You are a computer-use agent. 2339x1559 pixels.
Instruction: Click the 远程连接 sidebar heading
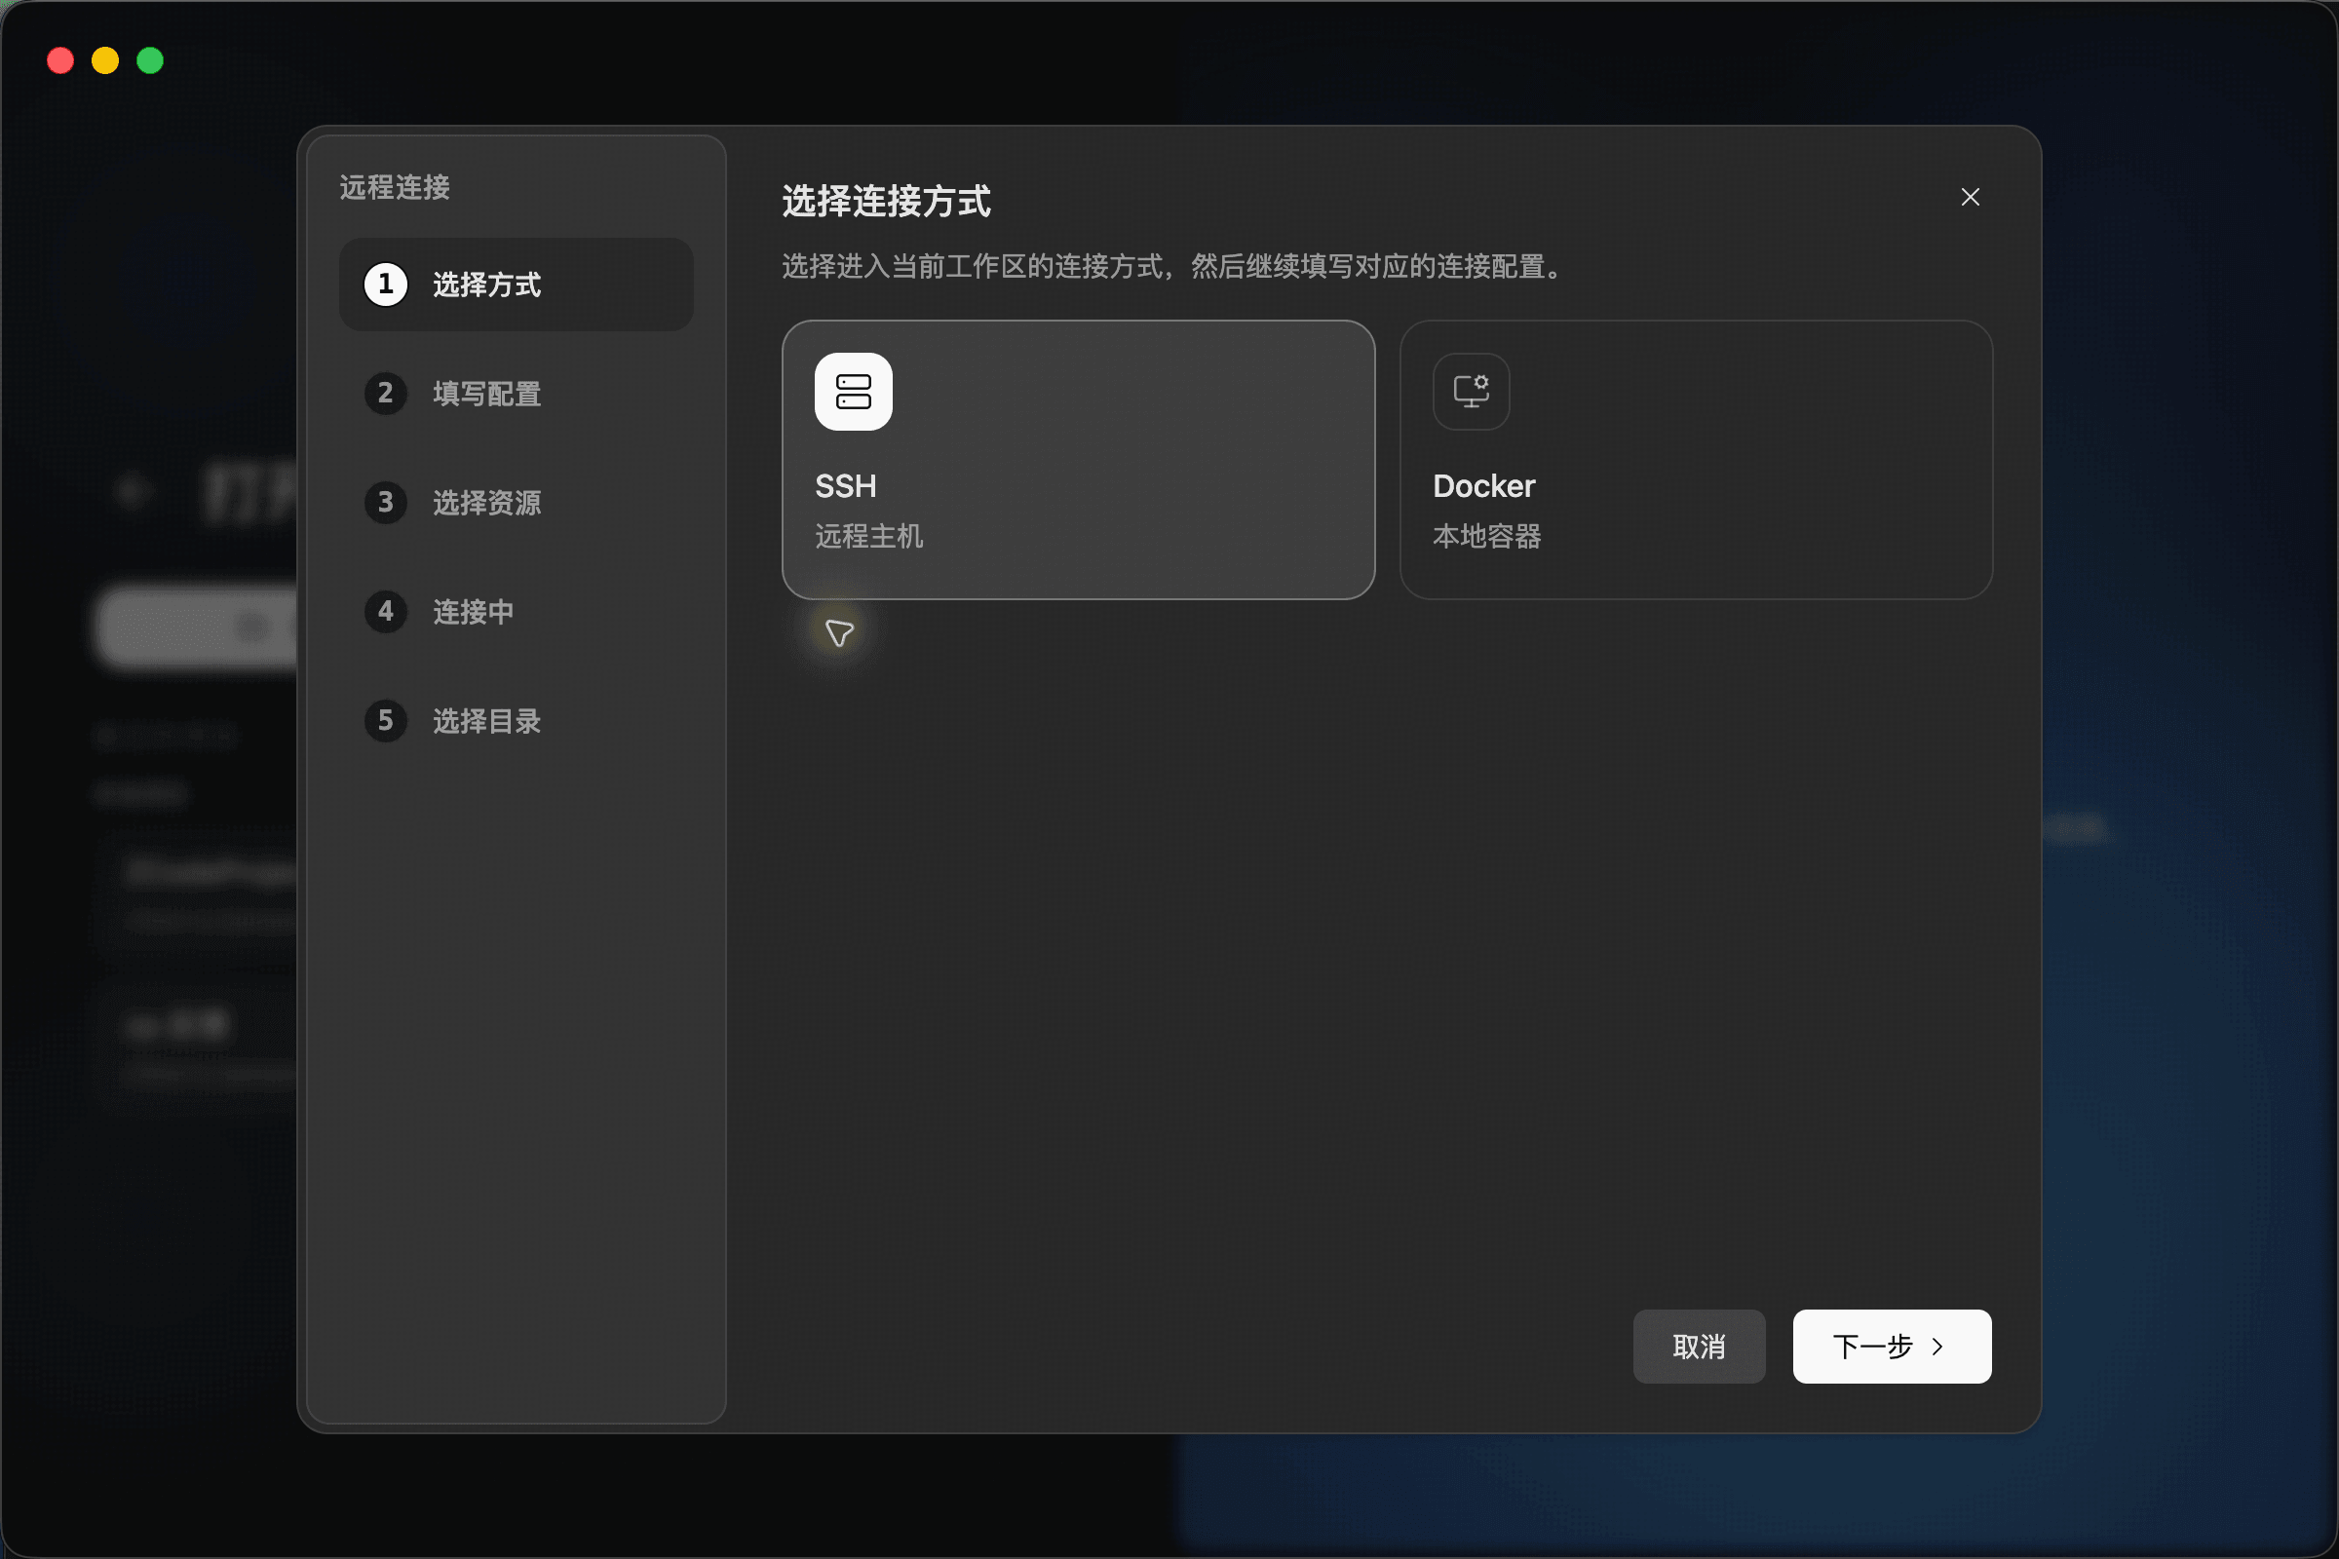[x=395, y=187]
